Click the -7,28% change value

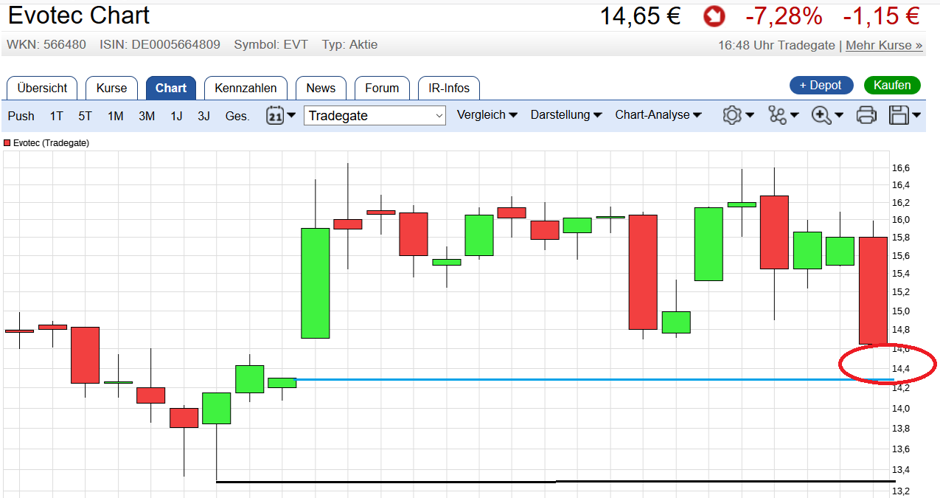pos(783,15)
